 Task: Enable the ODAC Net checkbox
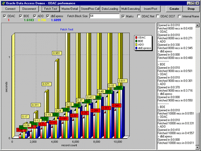point(139,16)
